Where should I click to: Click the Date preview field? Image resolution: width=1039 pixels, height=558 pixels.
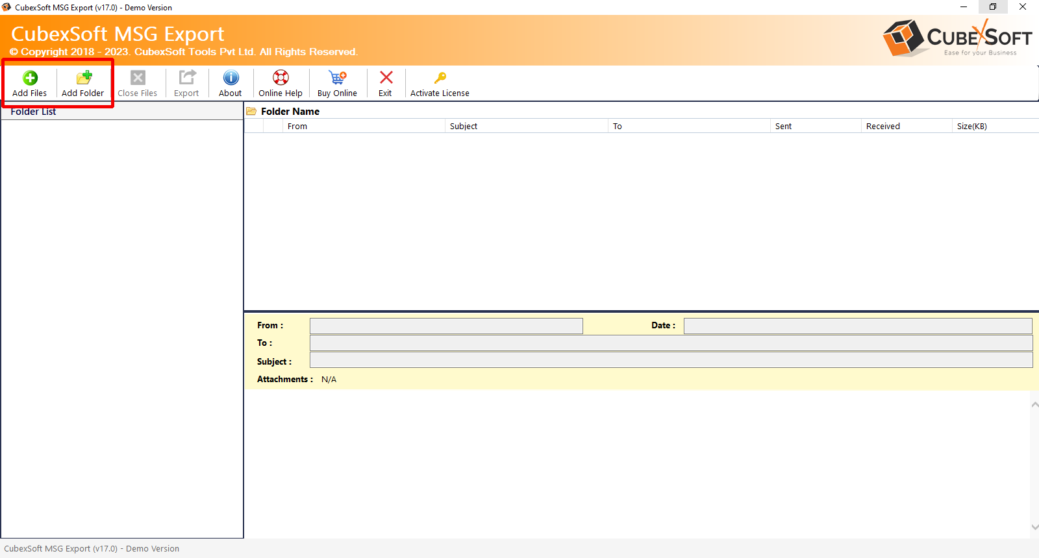click(x=857, y=326)
